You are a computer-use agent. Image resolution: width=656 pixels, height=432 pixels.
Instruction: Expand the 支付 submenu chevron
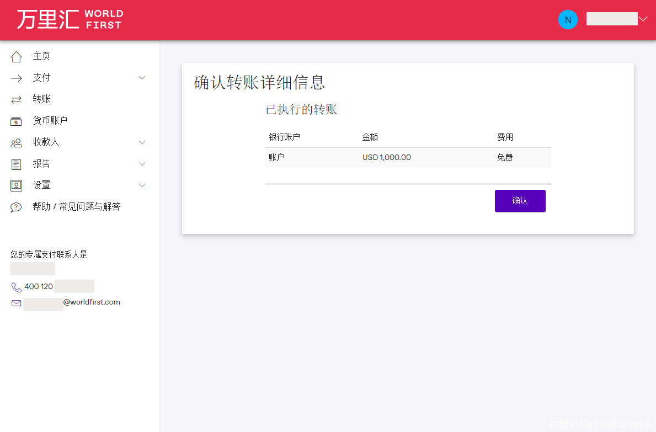click(x=142, y=78)
